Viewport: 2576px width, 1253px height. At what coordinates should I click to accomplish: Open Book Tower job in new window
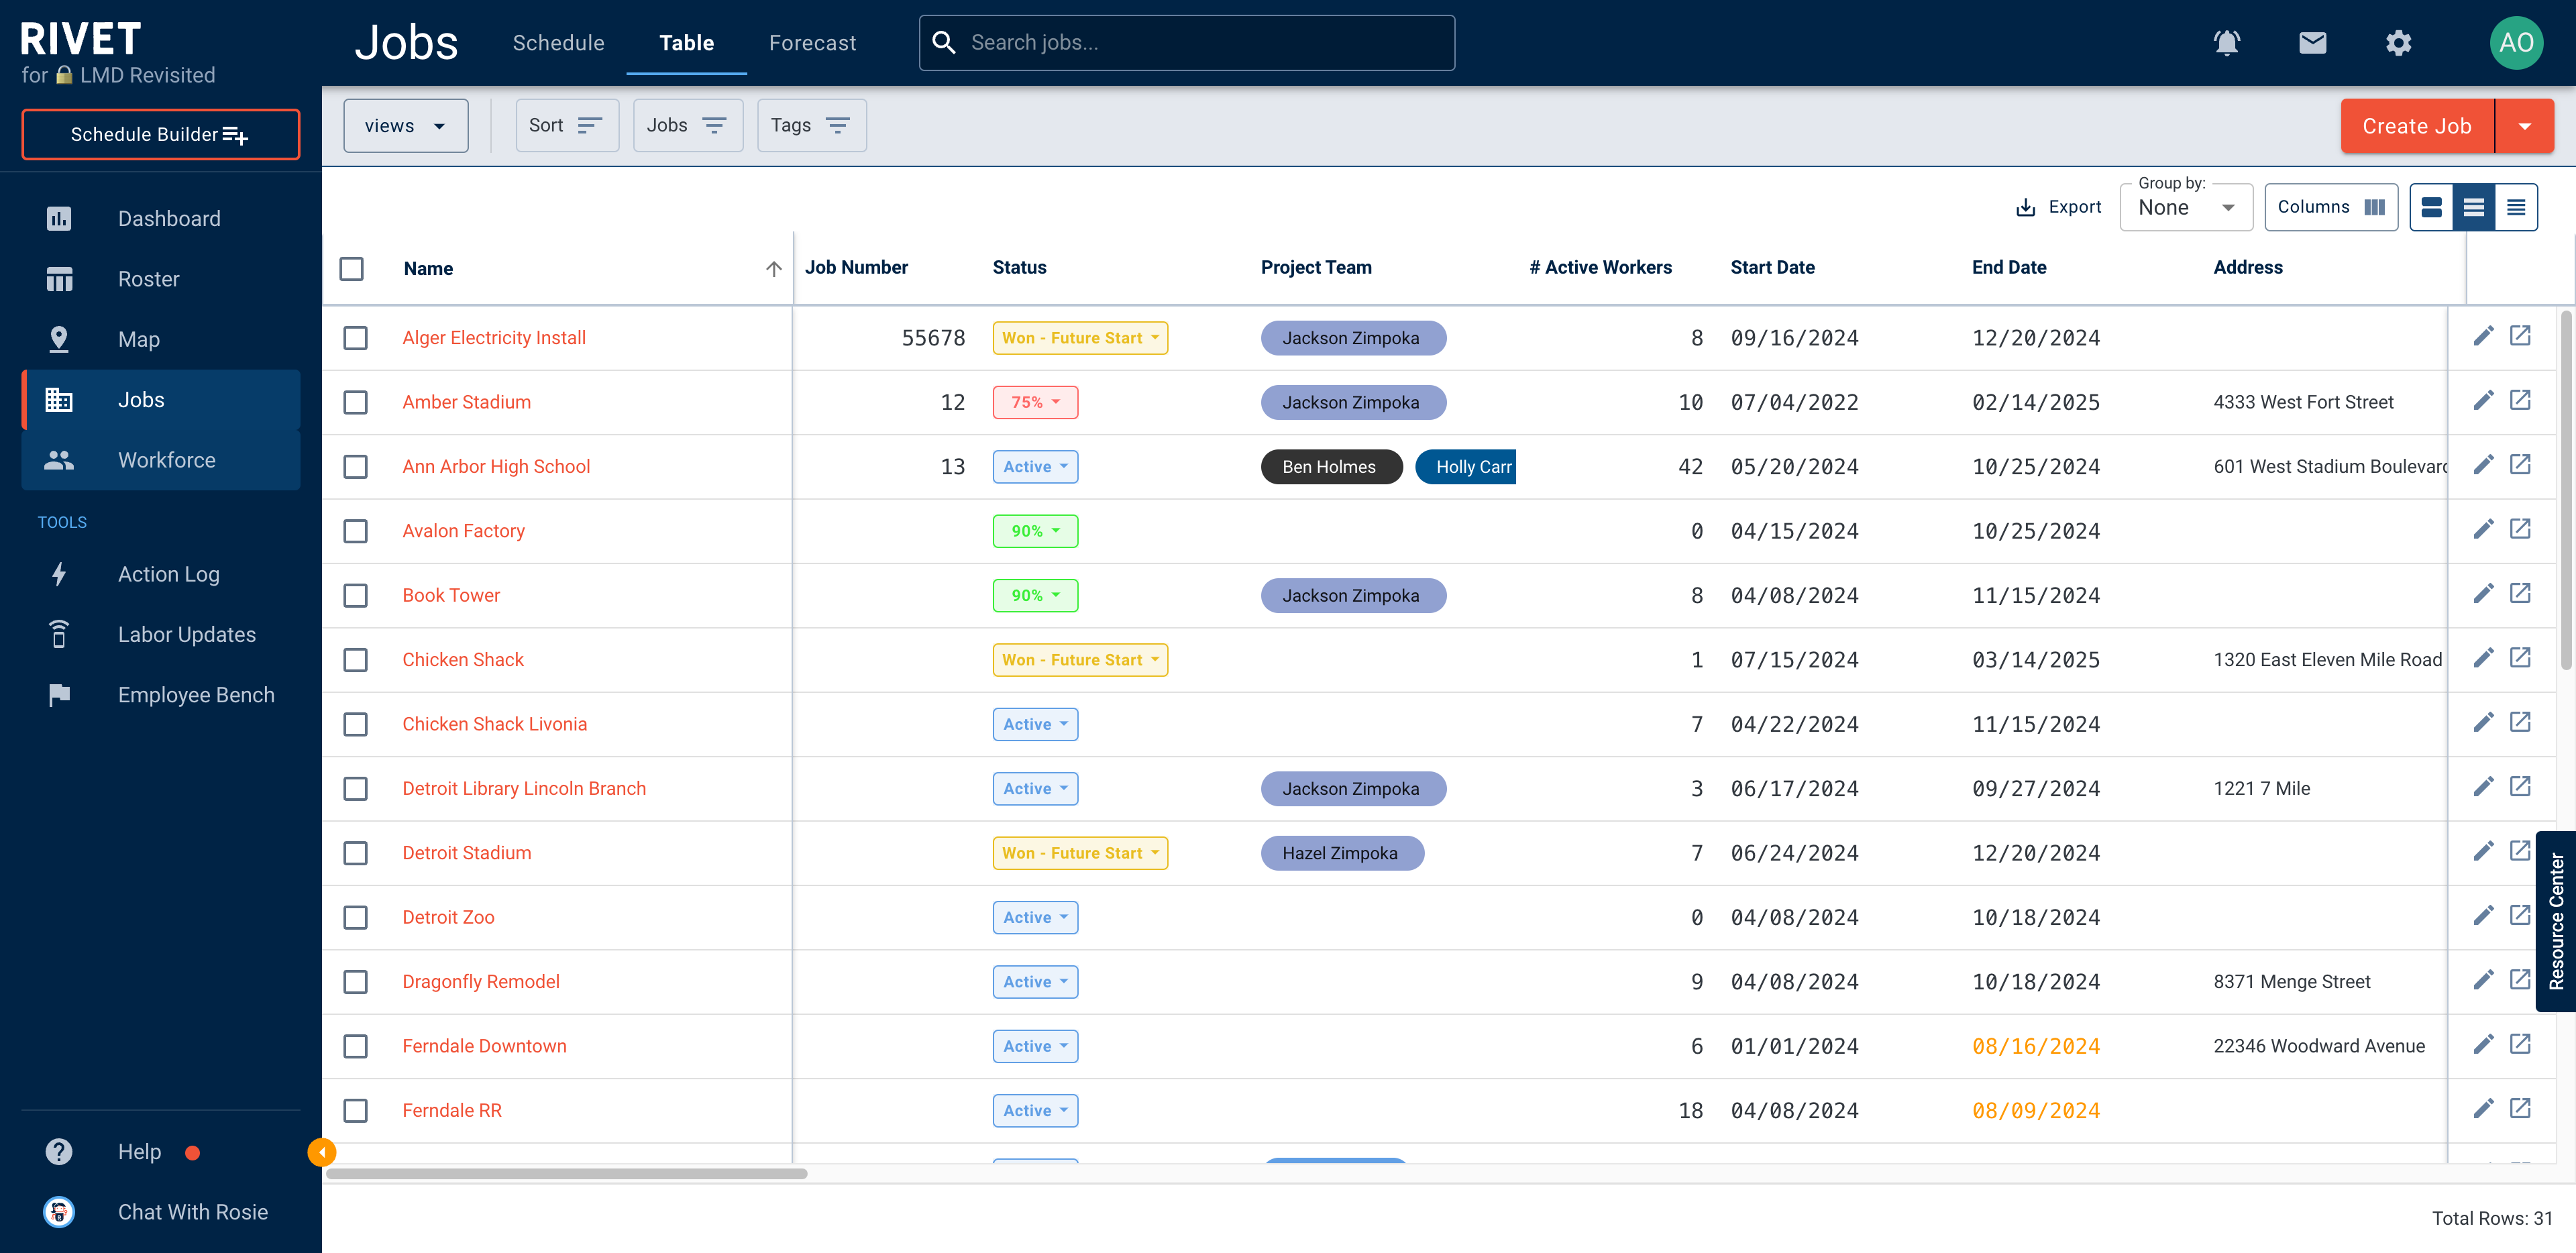tap(2520, 594)
